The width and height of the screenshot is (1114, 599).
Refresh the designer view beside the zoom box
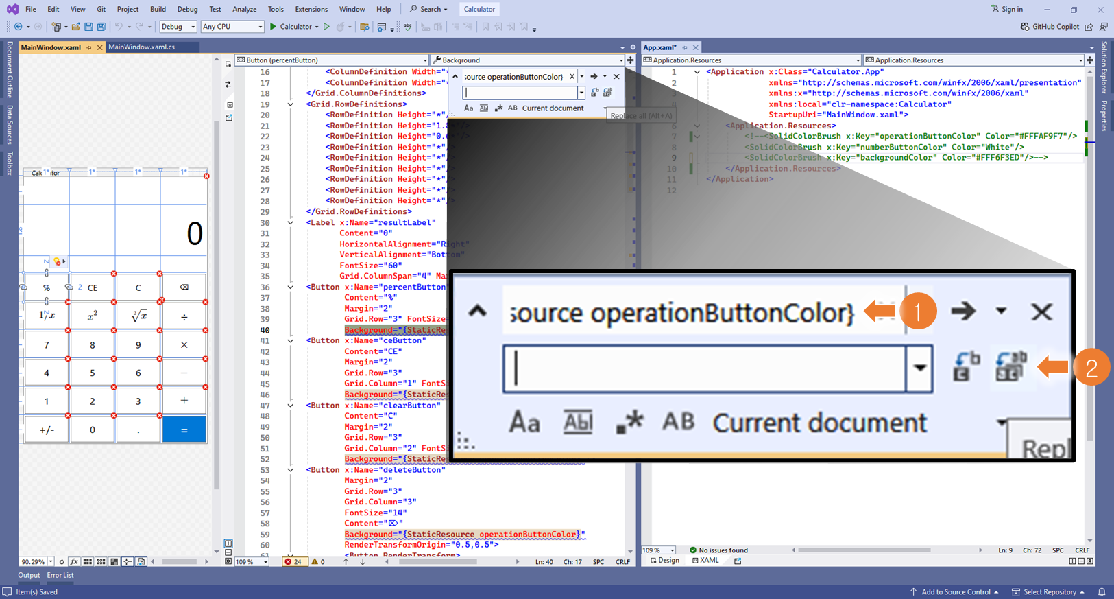tap(62, 561)
